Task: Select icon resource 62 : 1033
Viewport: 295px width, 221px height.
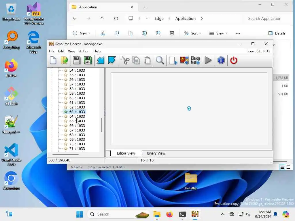Action: [77, 107]
